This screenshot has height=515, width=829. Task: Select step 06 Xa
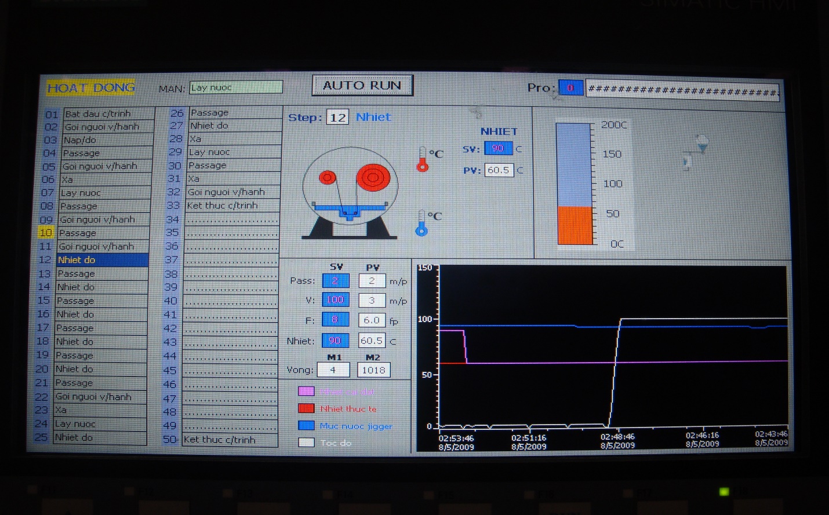[106, 180]
